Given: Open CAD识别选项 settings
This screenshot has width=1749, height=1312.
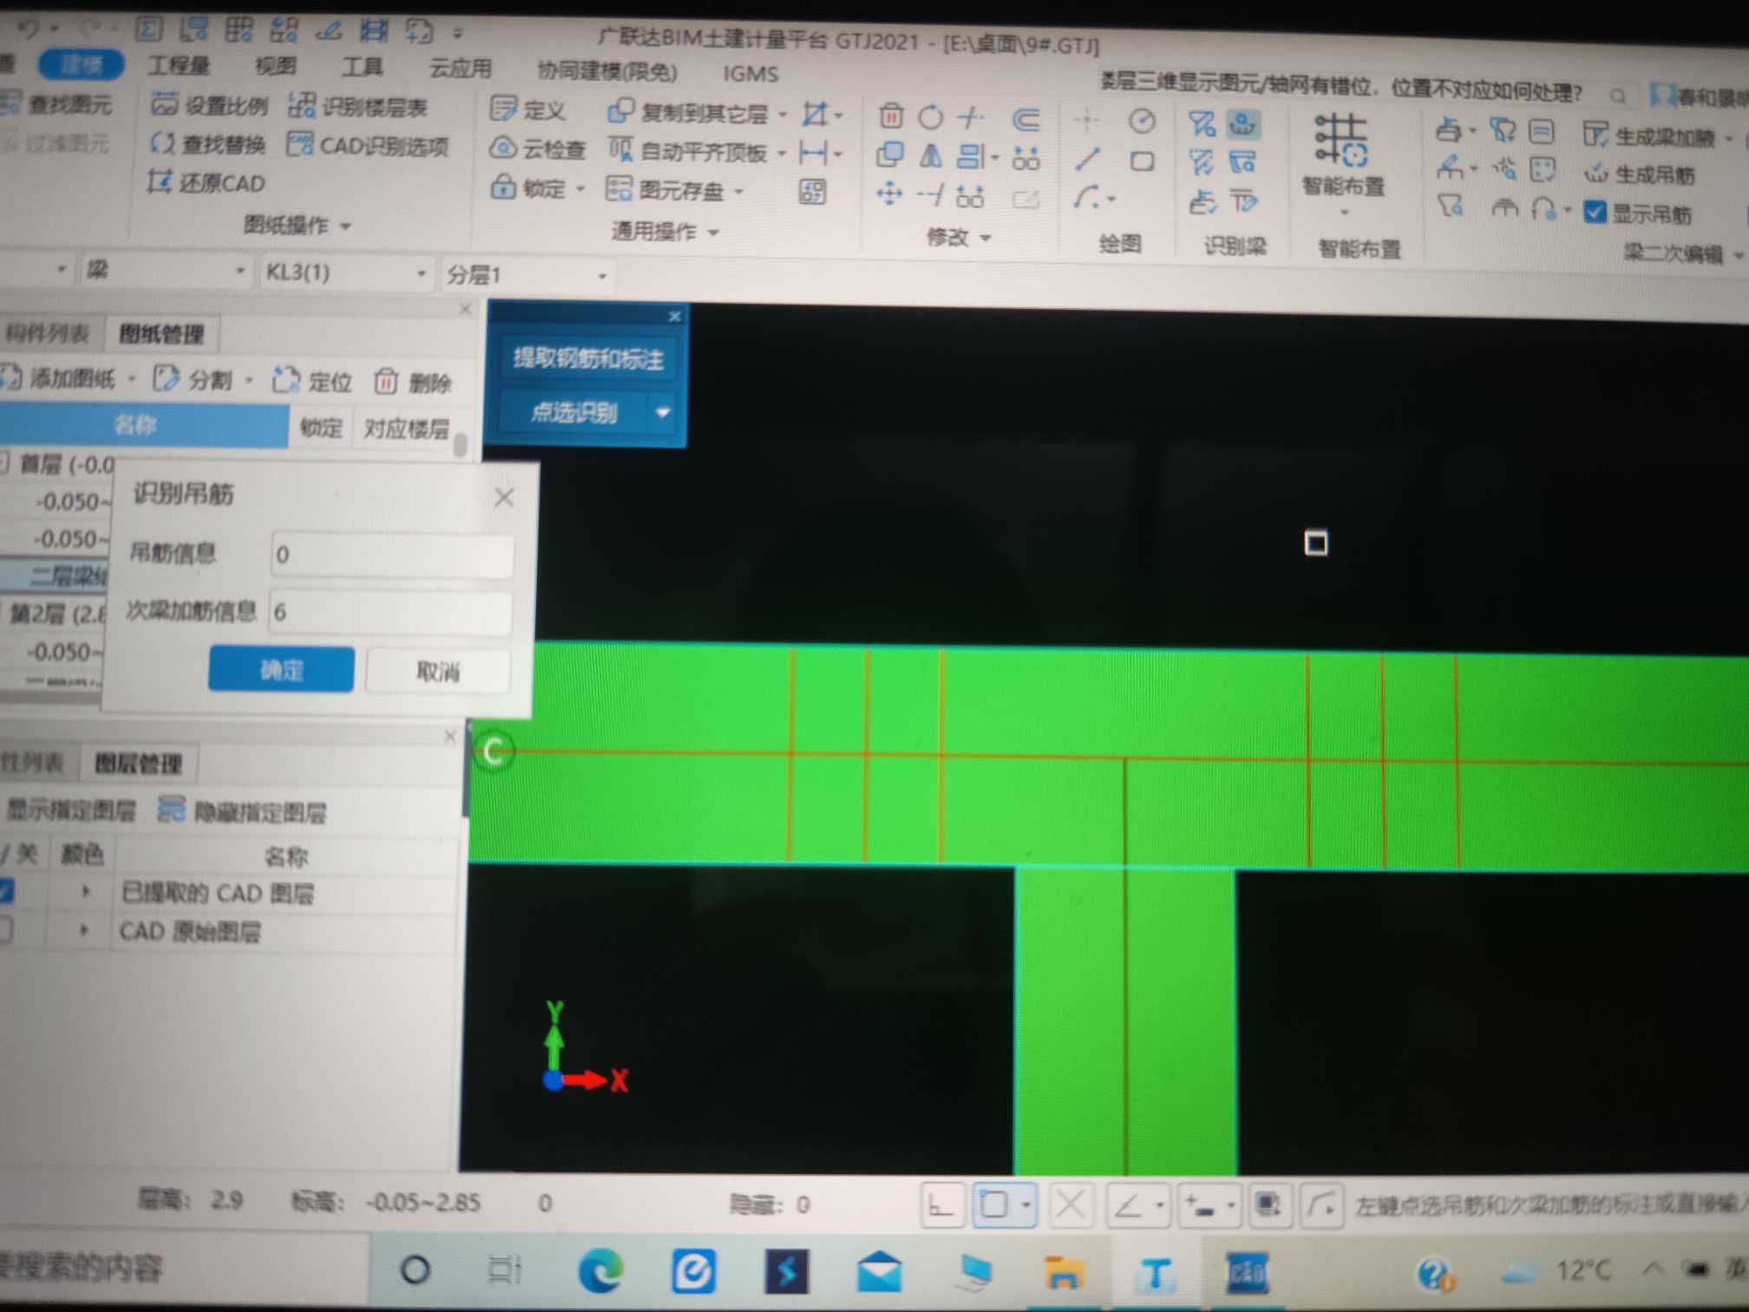Looking at the screenshot, I should point(369,146).
